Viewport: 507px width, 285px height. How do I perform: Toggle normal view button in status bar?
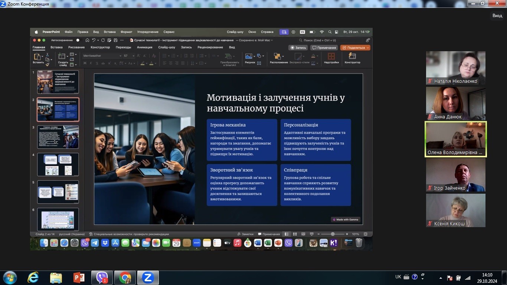point(287,234)
